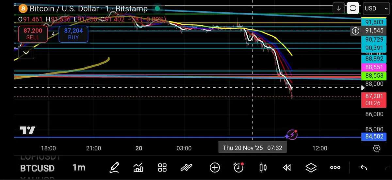This screenshot has width=392, height=180.
Task: Open the drawing tools pencil icon
Action: [x=114, y=168]
